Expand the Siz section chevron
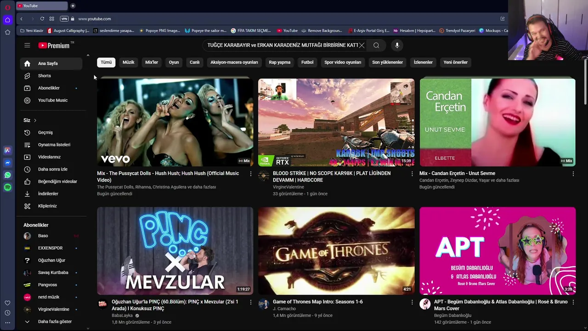This screenshot has width=588, height=331. 35,120
